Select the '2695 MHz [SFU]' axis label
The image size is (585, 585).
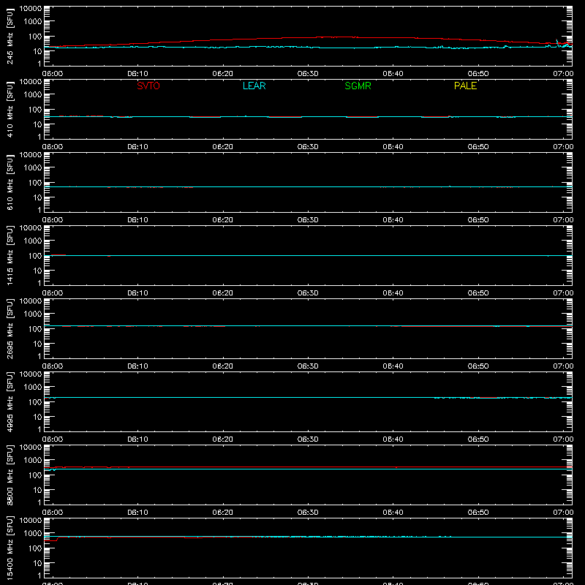click(10, 328)
